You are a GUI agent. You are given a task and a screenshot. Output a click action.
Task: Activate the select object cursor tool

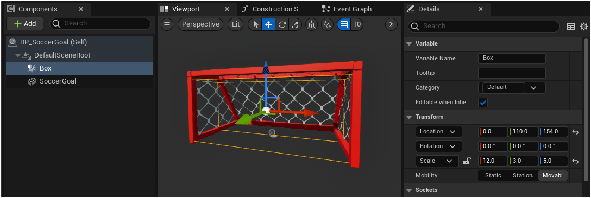[x=256, y=24]
